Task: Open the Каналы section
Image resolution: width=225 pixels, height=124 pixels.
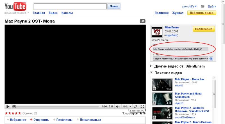Action: click(x=67, y=13)
